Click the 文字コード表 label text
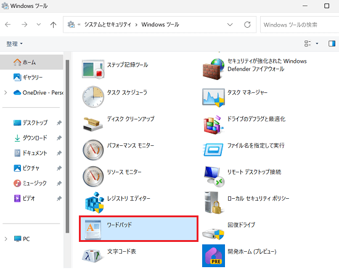Viewport: 339px width, 269px height. 121,251
